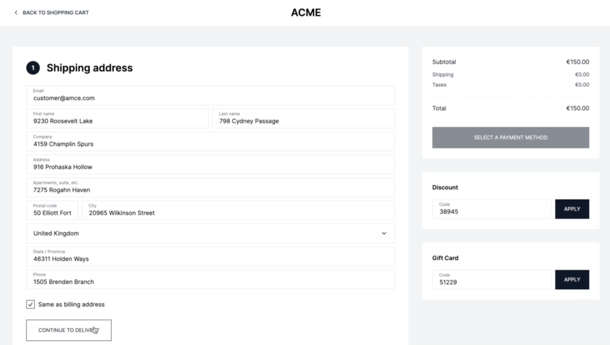Toggle Same as billing address checkbox

pyautogui.click(x=30, y=304)
